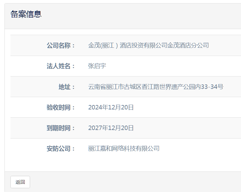The height and width of the screenshot is (192, 241).
Task: Click the expiry date 2027年12月20日
Action: click(111, 128)
